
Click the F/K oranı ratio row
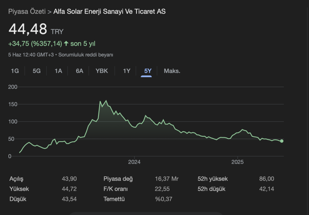point(116,189)
